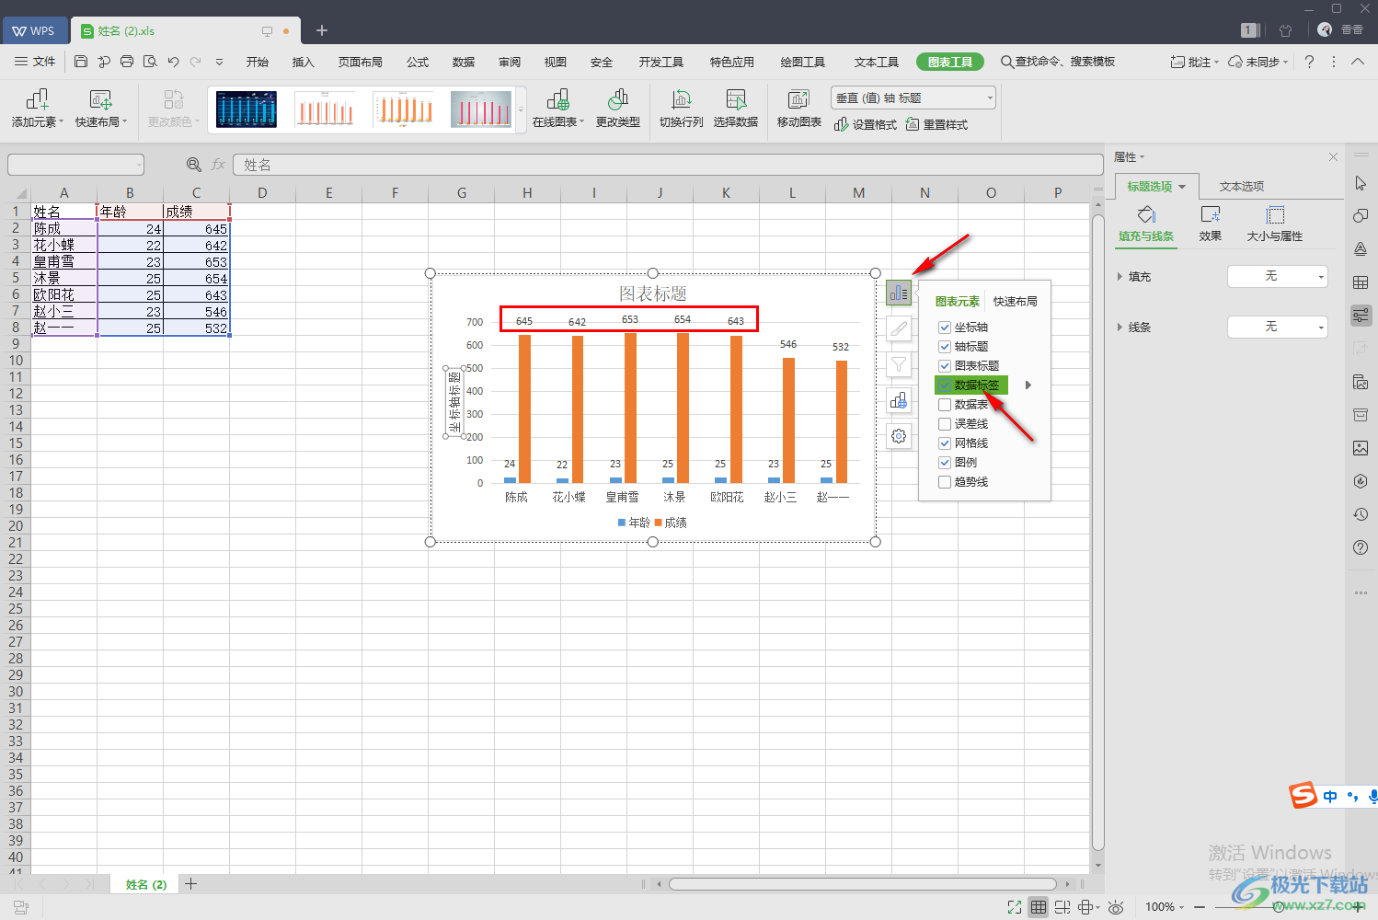Expand the 线条 (Line) section
This screenshot has width=1378, height=920.
1120,327
